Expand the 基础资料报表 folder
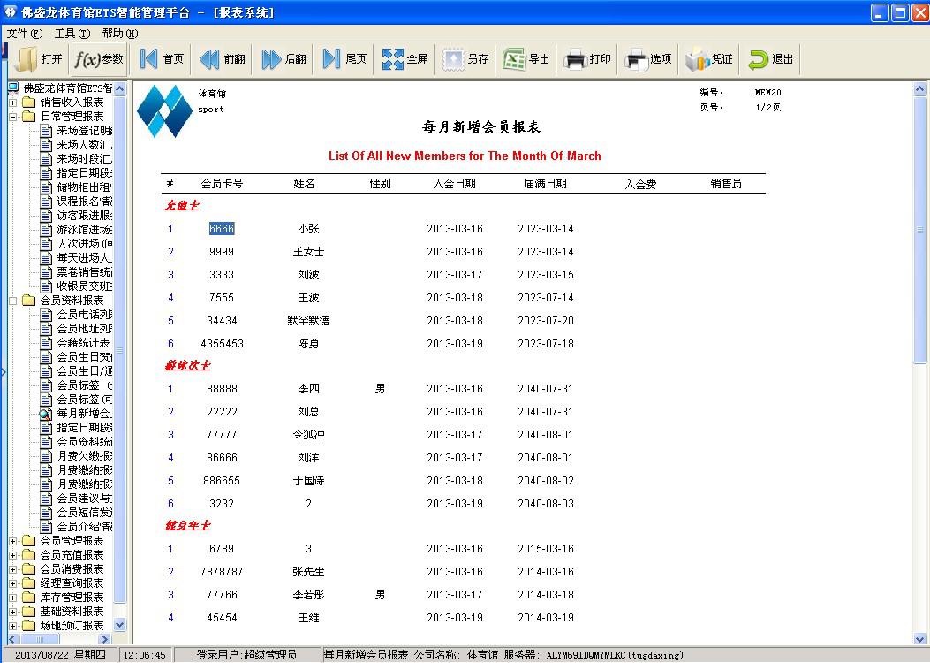Viewport: 930px width, 663px height. (x=13, y=612)
